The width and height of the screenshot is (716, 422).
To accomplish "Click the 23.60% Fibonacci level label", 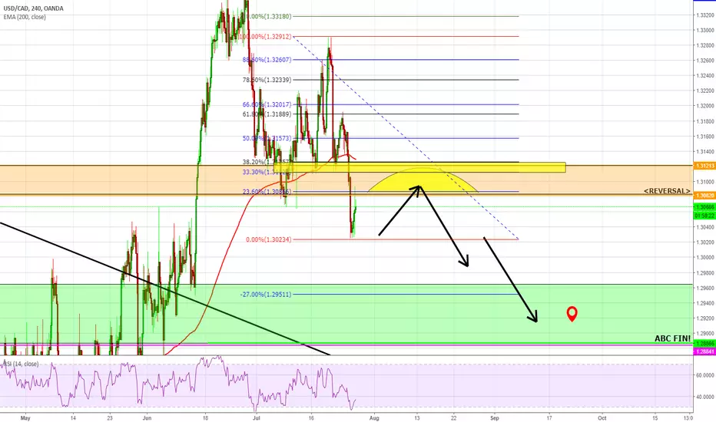I will coord(267,192).
